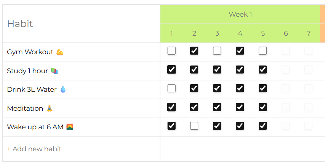Click the flexed bicep emoji beside Gym Workout
The height and width of the screenshot is (168, 325).
pos(59,52)
